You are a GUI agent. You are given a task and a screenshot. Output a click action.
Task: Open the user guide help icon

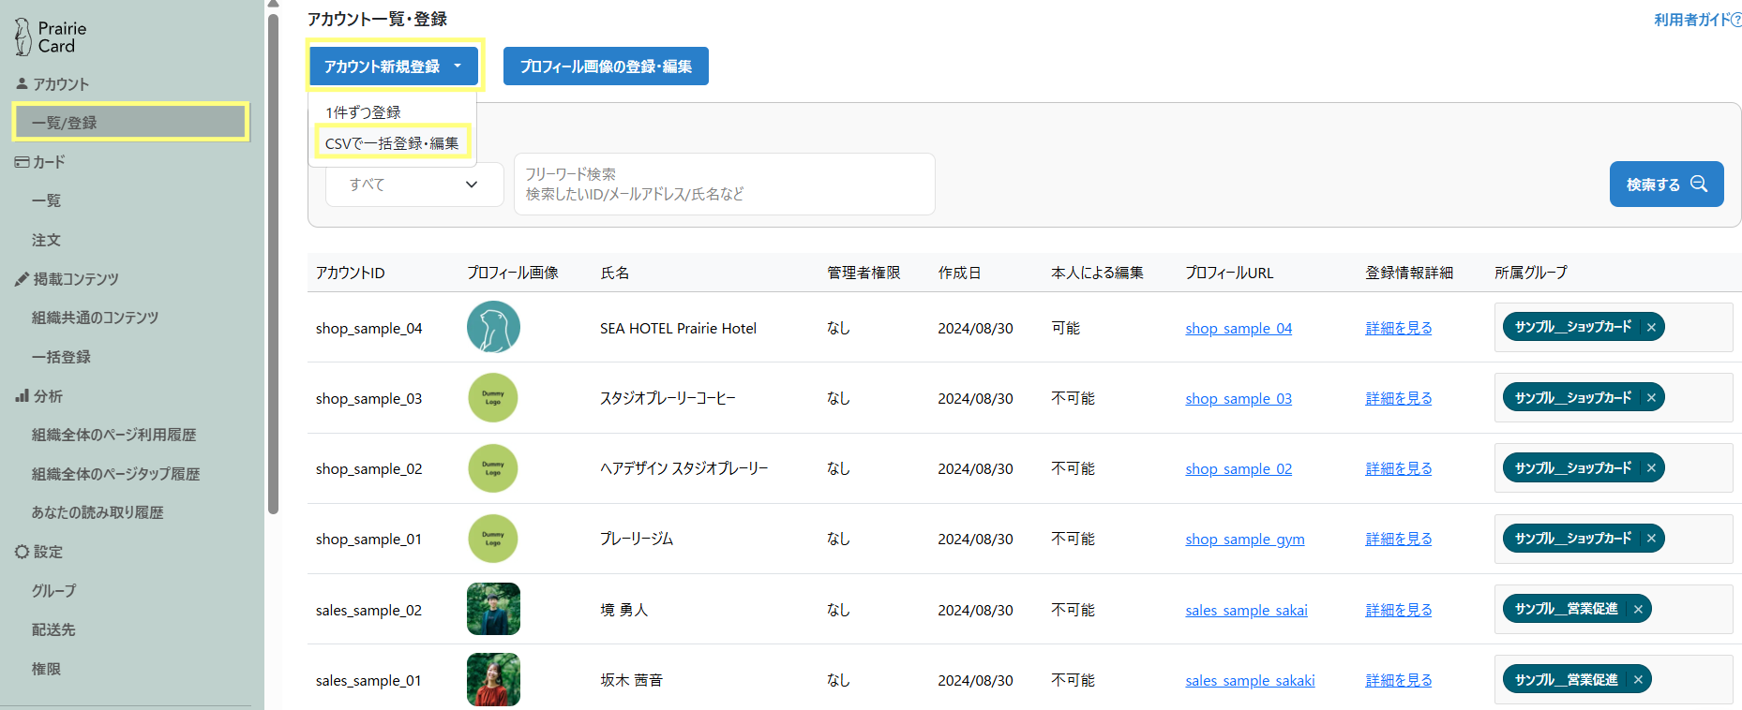point(1735,20)
